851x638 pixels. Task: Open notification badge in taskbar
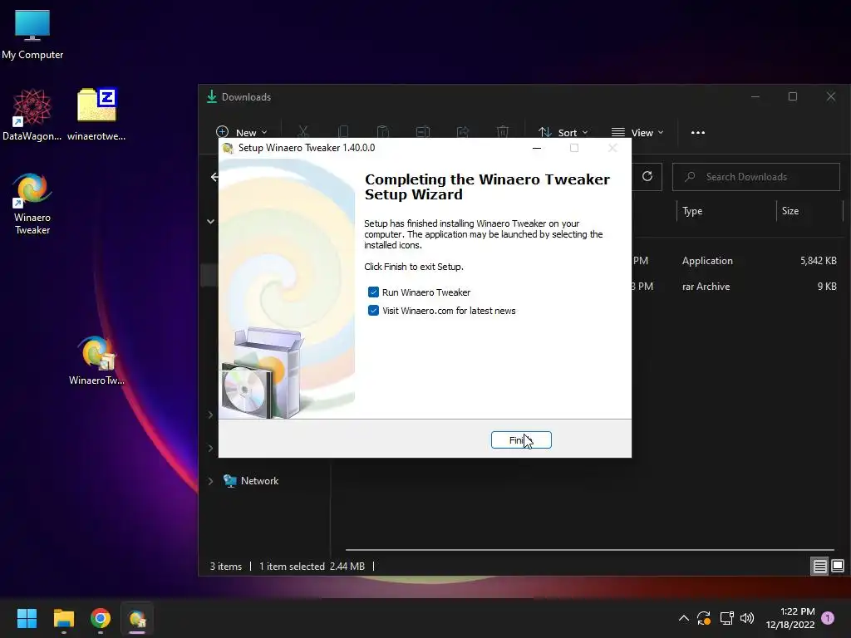coord(828,618)
